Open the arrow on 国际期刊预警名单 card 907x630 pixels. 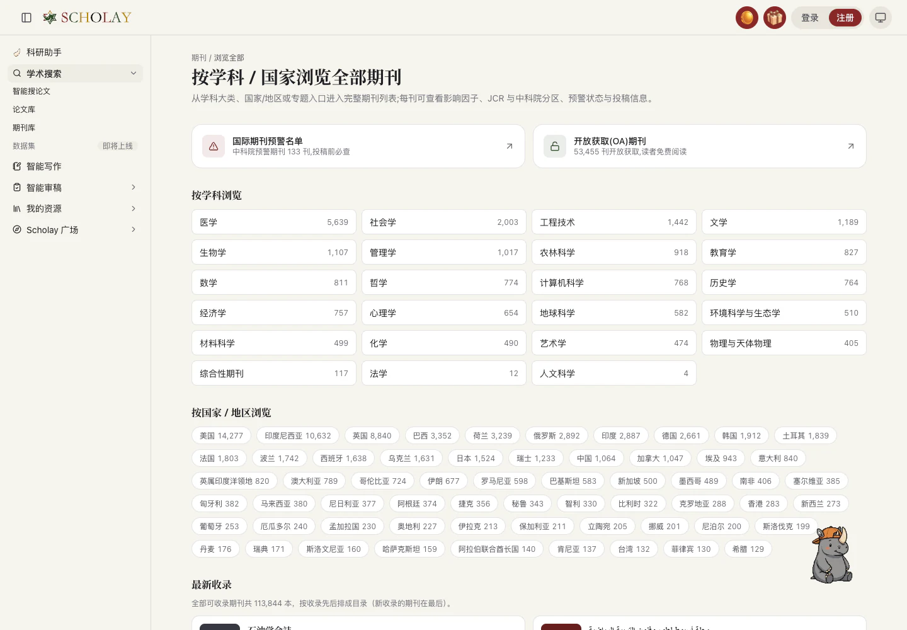(510, 146)
